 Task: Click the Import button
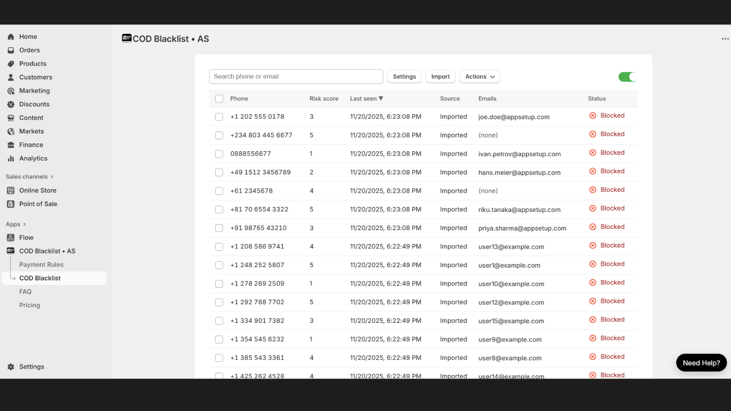440,77
